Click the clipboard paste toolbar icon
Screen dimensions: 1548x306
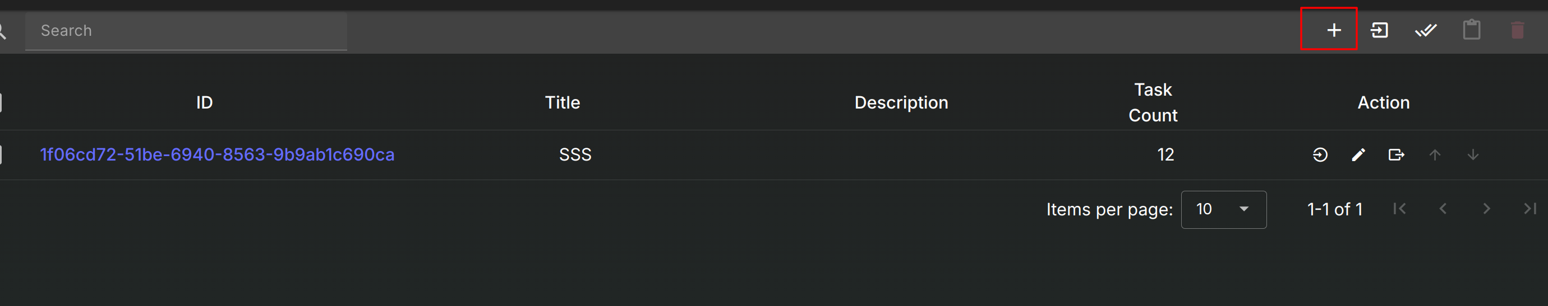tap(1471, 29)
